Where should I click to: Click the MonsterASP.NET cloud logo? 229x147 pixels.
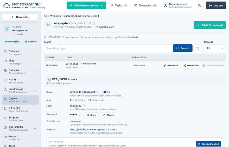7,6
